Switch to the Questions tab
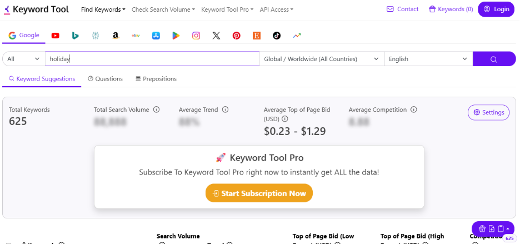 (105, 79)
